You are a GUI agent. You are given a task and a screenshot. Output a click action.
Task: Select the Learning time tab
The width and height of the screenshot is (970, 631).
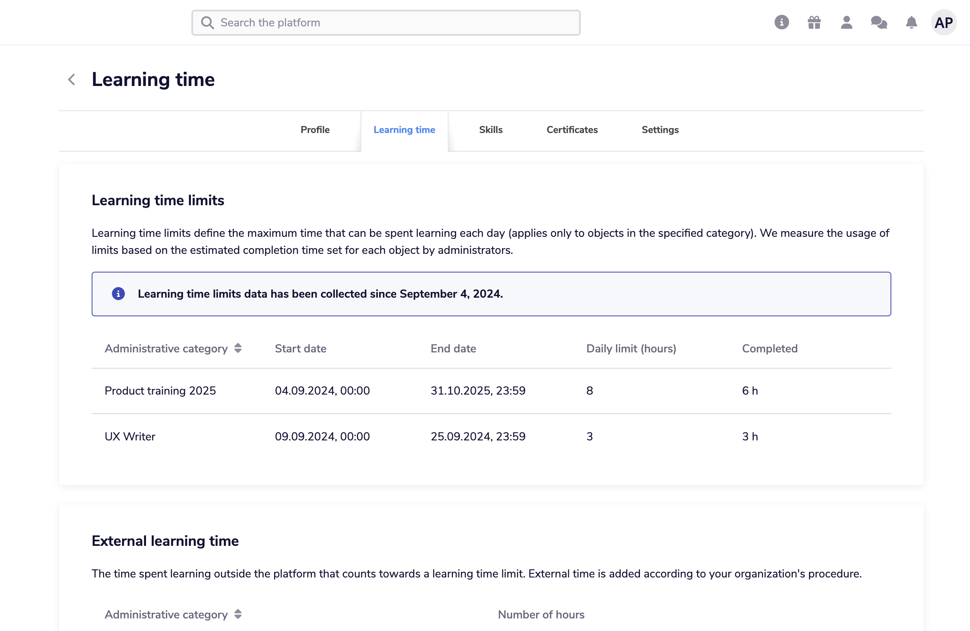pos(404,131)
